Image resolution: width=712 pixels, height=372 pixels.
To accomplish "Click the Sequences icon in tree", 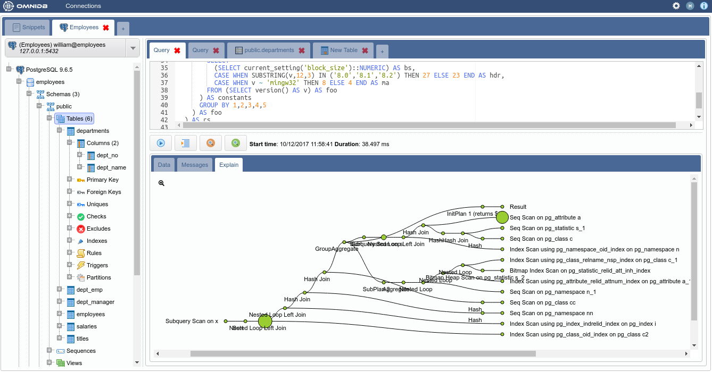I will point(61,351).
